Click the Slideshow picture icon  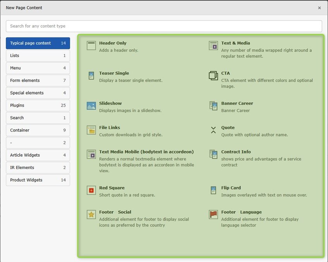[x=91, y=106]
